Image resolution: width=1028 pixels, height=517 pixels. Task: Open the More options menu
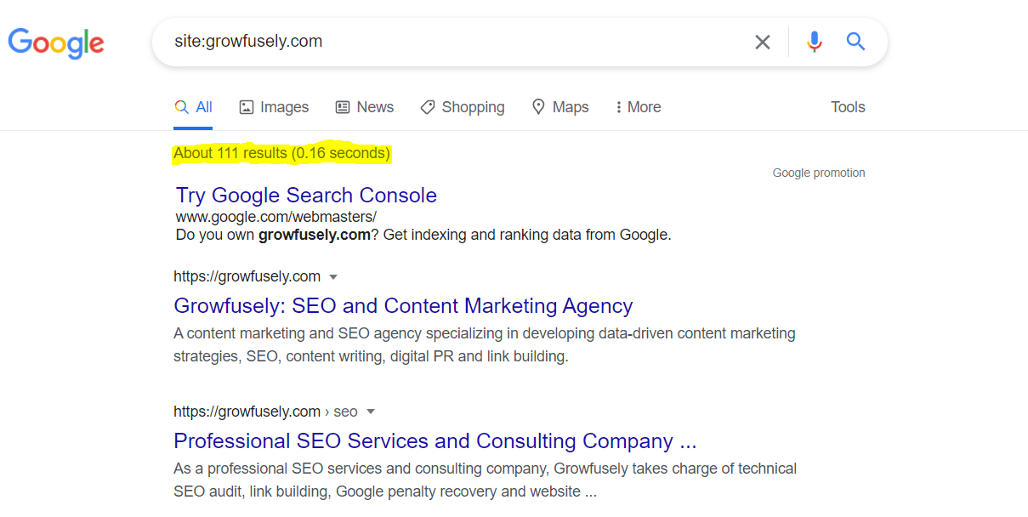coord(639,107)
